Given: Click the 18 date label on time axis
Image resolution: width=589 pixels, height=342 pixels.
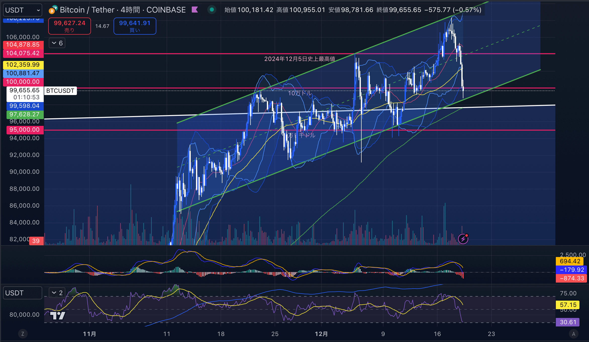Looking at the screenshot, I should coord(221,334).
